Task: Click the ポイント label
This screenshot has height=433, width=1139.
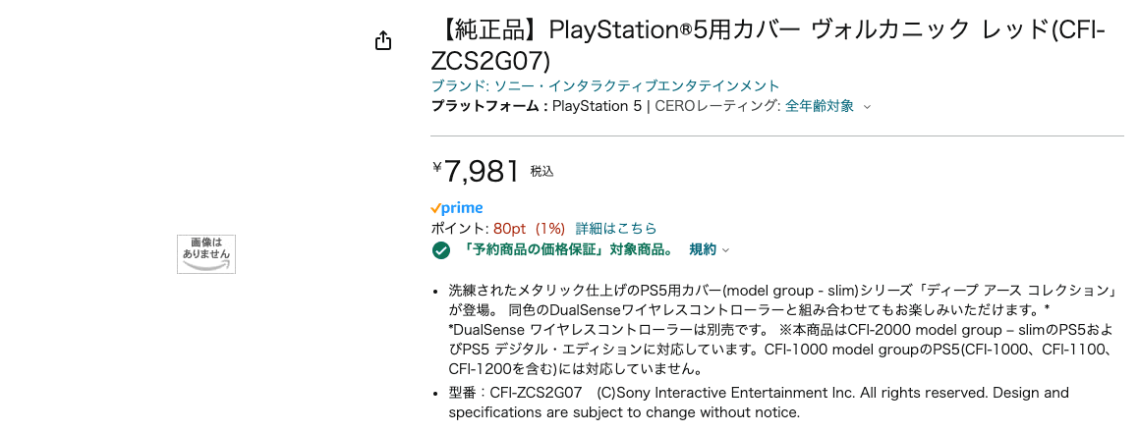Action: 459,229
